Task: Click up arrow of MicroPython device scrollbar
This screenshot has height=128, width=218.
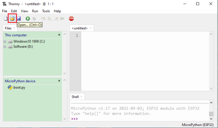Action: (64, 80)
